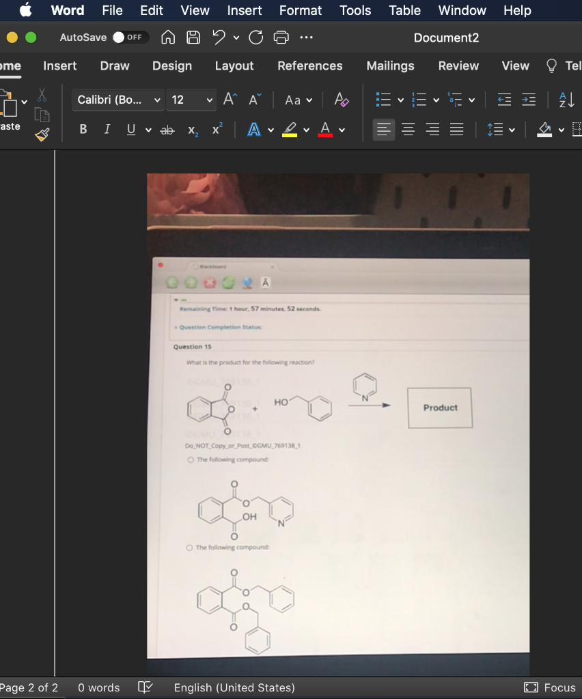
Task: Click 'English (United States)' in the status bar
Action: [x=234, y=687]
